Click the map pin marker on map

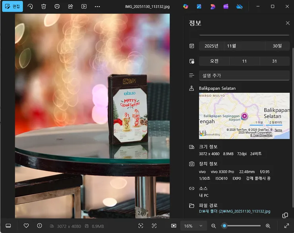(x=244, y=116)
